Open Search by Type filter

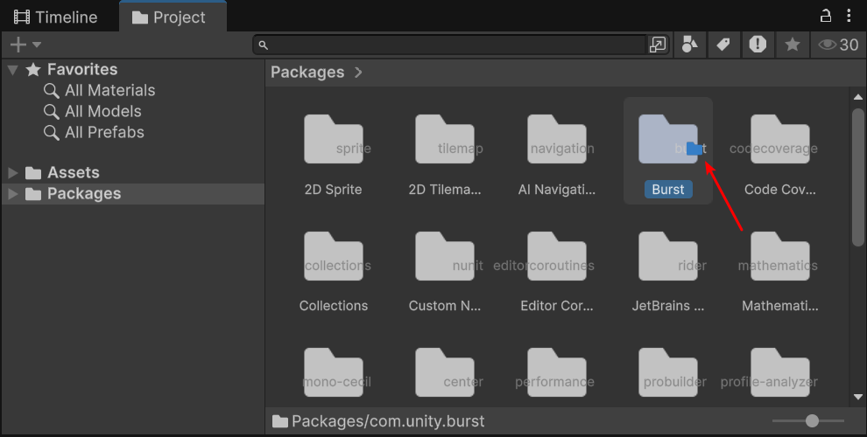click(x=689, y=45)
